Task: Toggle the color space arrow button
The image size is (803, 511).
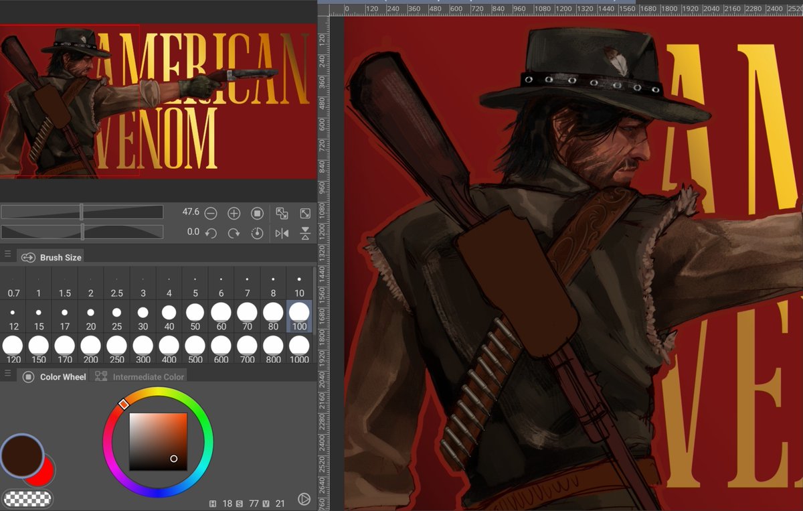Action: tap(304, 499)
